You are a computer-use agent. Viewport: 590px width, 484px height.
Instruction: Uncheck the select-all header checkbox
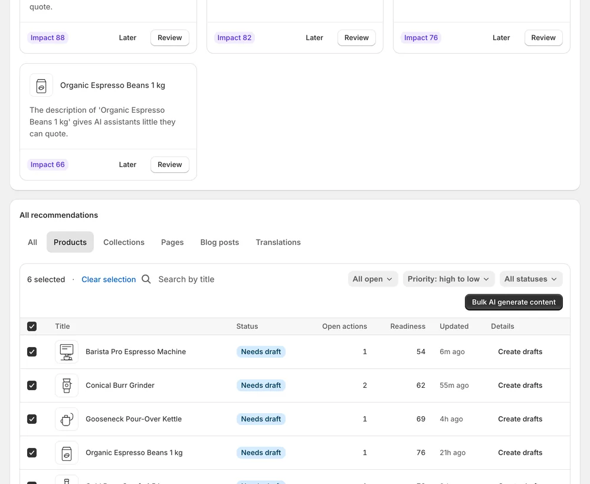(32, 326)
